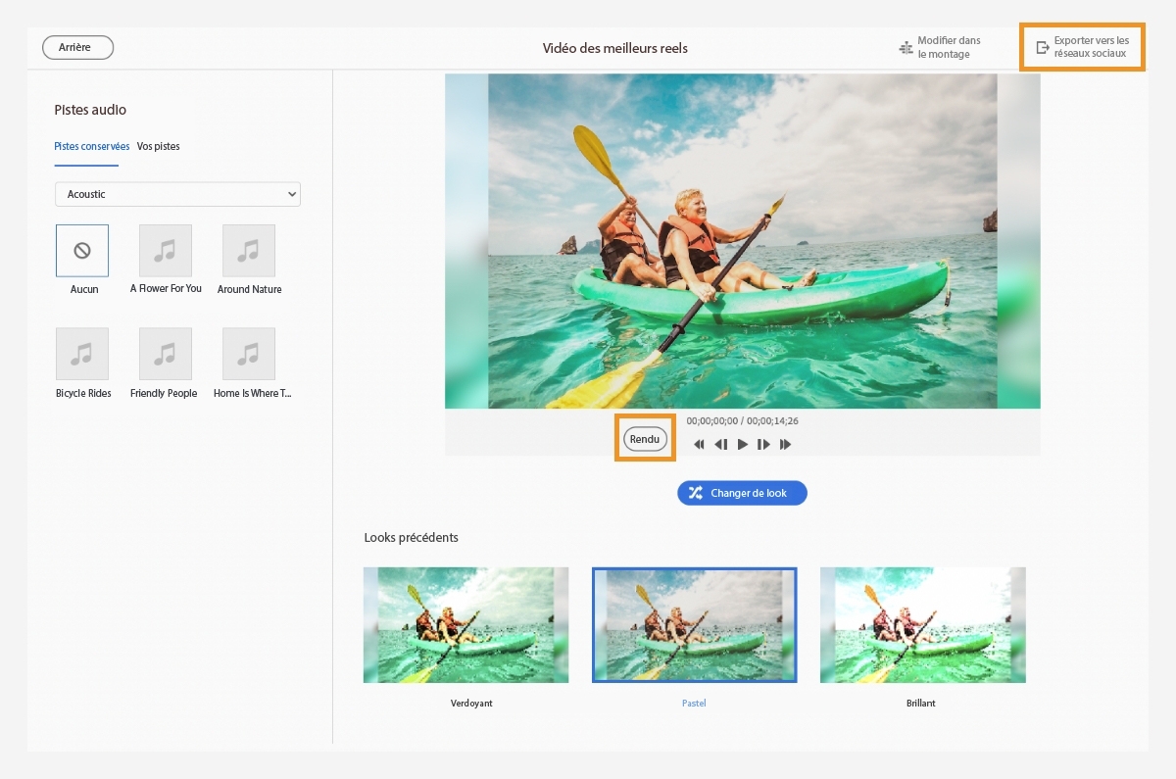This screenshot has width=1176, height=779.
Task: Switch to the Vos pistes tab
Action: click(159, 146)
